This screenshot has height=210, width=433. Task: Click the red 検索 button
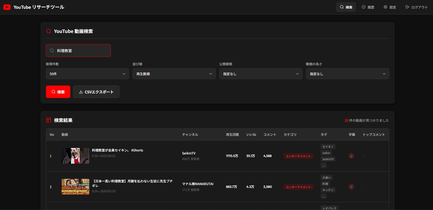[x=58, y=92]
